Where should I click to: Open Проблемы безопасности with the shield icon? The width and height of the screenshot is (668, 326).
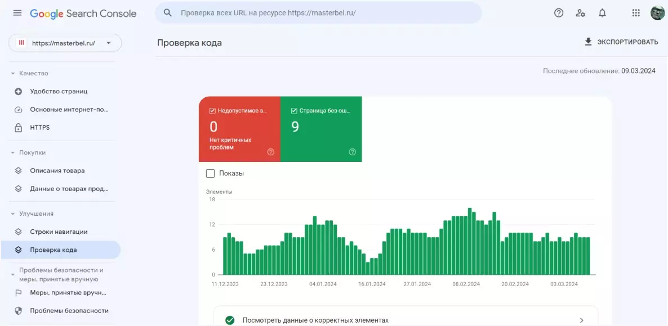click(x=18, y=311)
